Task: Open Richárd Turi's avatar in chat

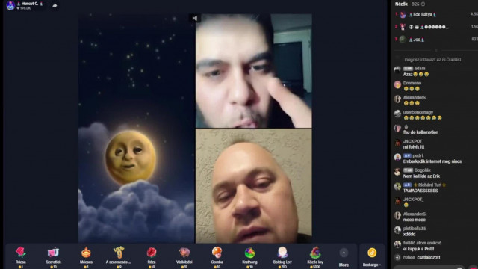Action: point(397,186)
